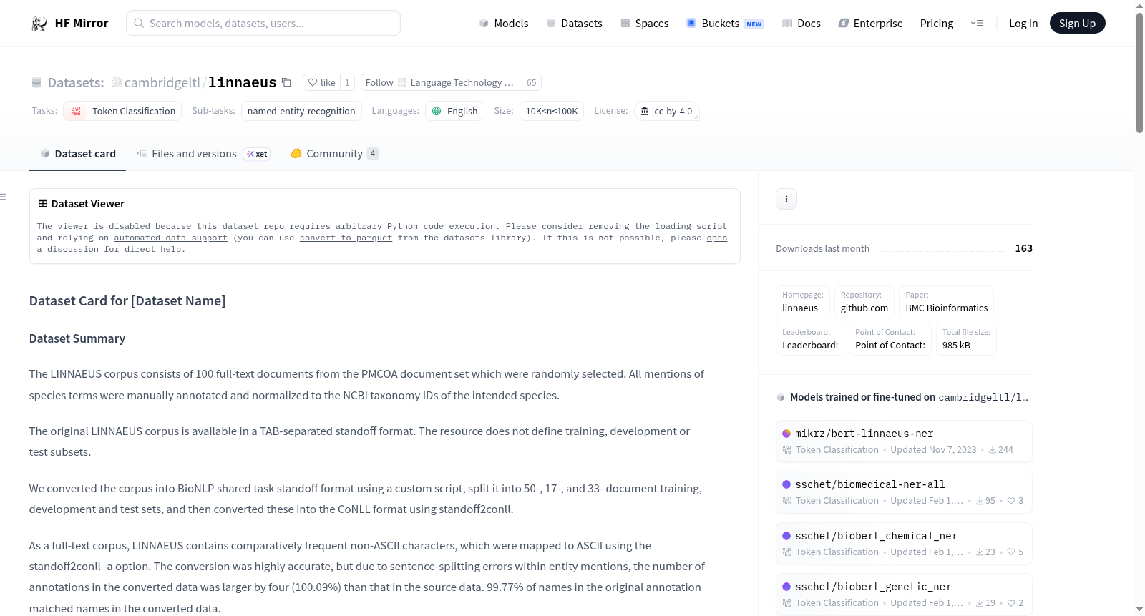
Task: Open the automated data support link
Action: [170, 238]
